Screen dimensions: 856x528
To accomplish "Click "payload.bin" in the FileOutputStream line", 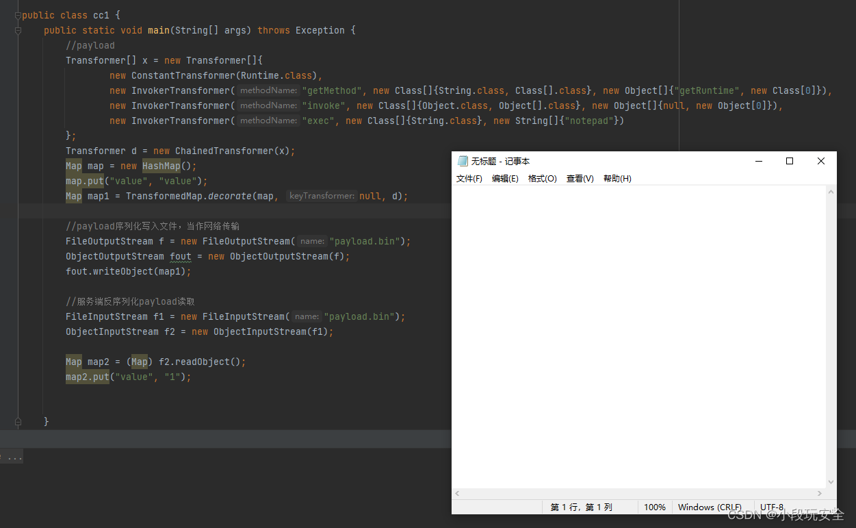I will click(x=364, y=241).
